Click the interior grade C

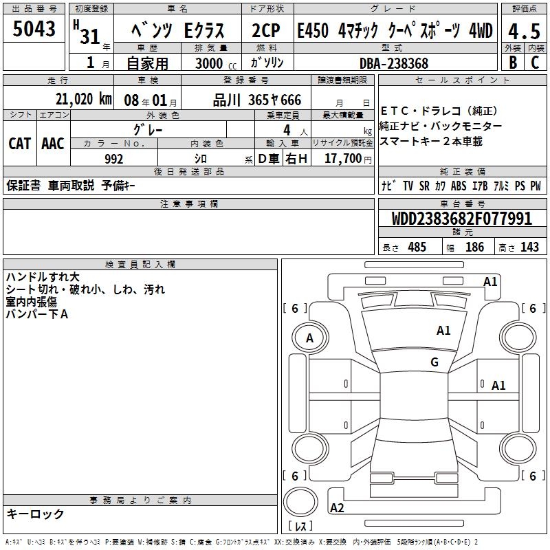point(535,63)
